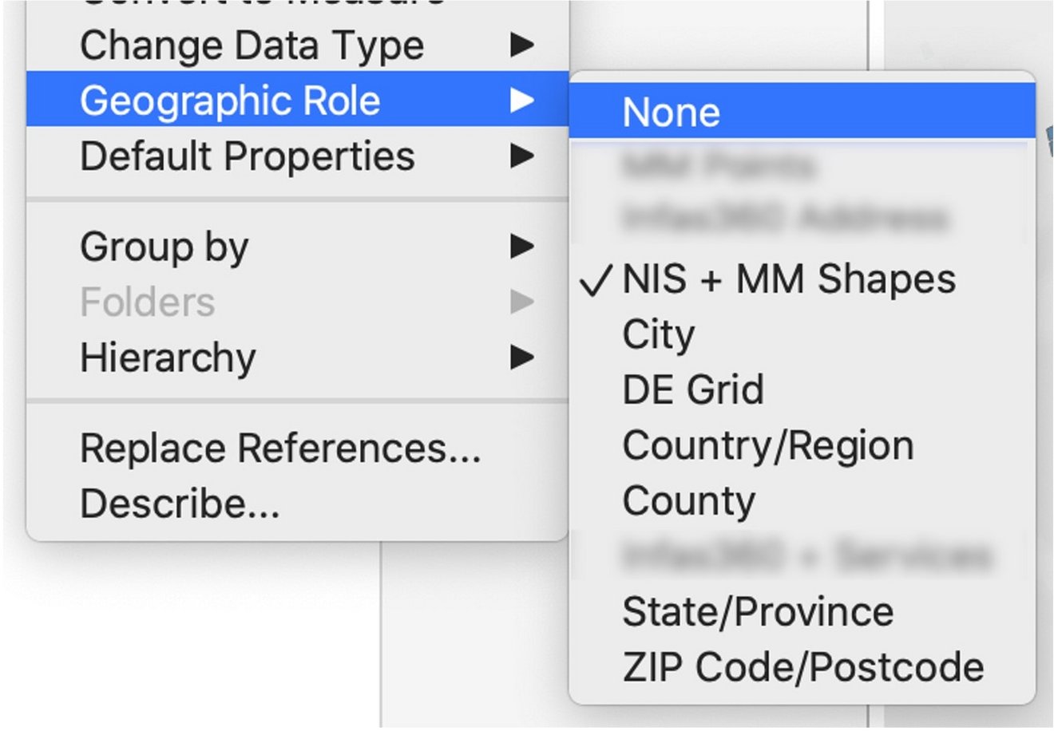1054x731 pixels.
Task: Select None as geographic role
Action: click(x=671, y=112)
